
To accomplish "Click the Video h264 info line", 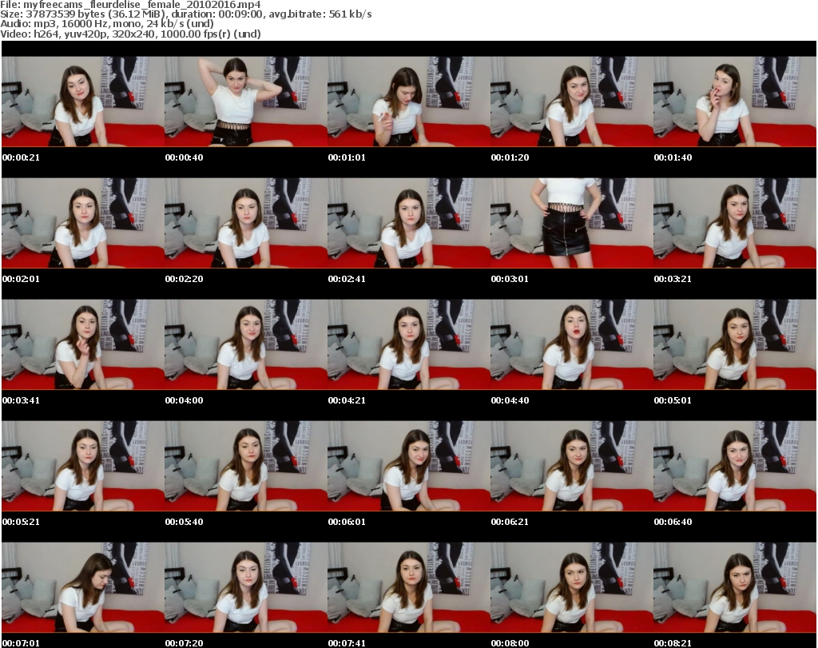I will [130, 34].
